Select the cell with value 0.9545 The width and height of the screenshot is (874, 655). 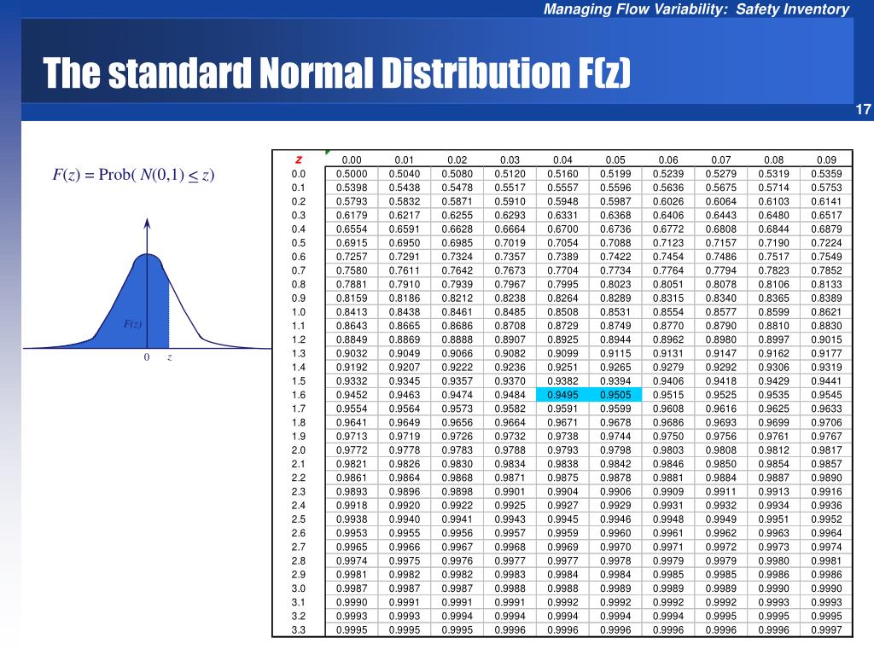(x=826, y=395)
